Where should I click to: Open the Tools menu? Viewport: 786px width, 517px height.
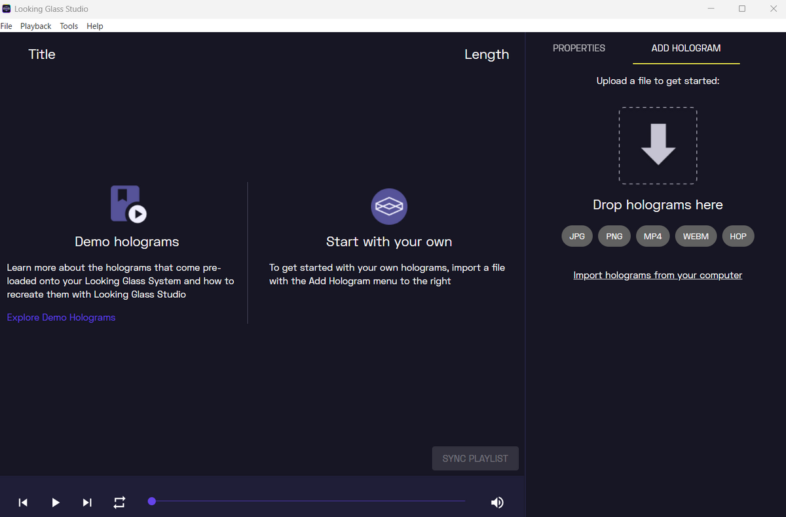(x=69, y=26)
